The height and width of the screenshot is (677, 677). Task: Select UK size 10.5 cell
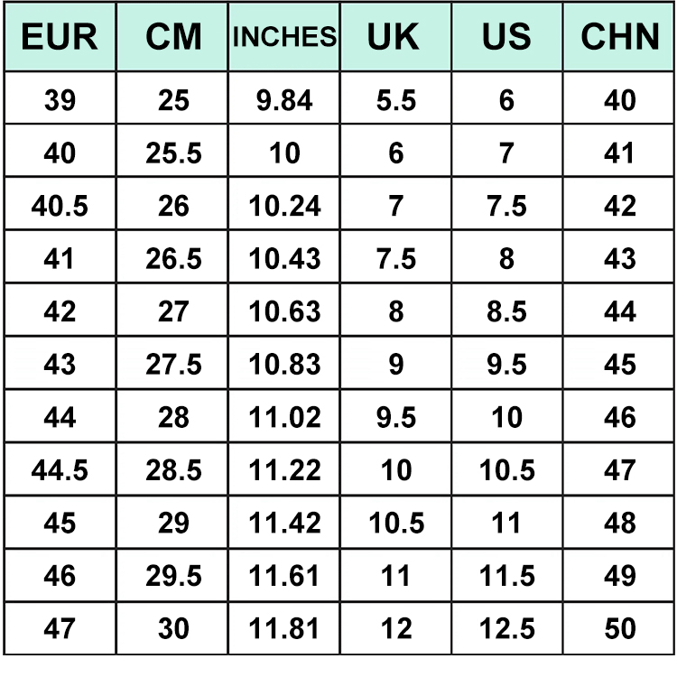pos(395,523)
